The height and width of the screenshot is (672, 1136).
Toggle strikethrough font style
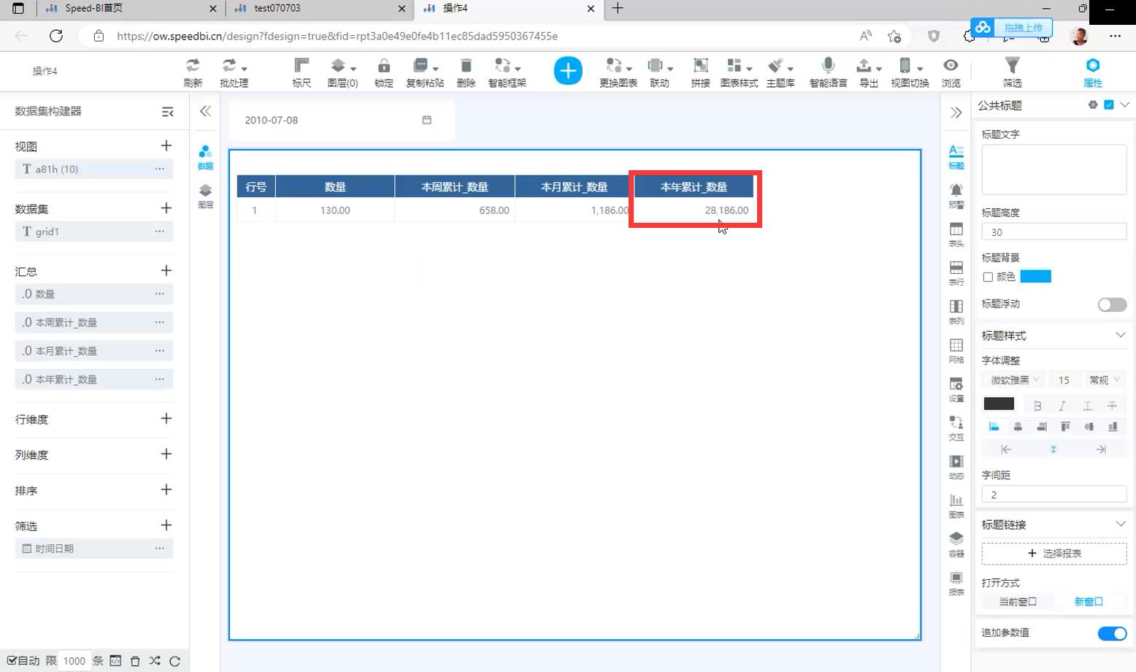(1112, 406)
